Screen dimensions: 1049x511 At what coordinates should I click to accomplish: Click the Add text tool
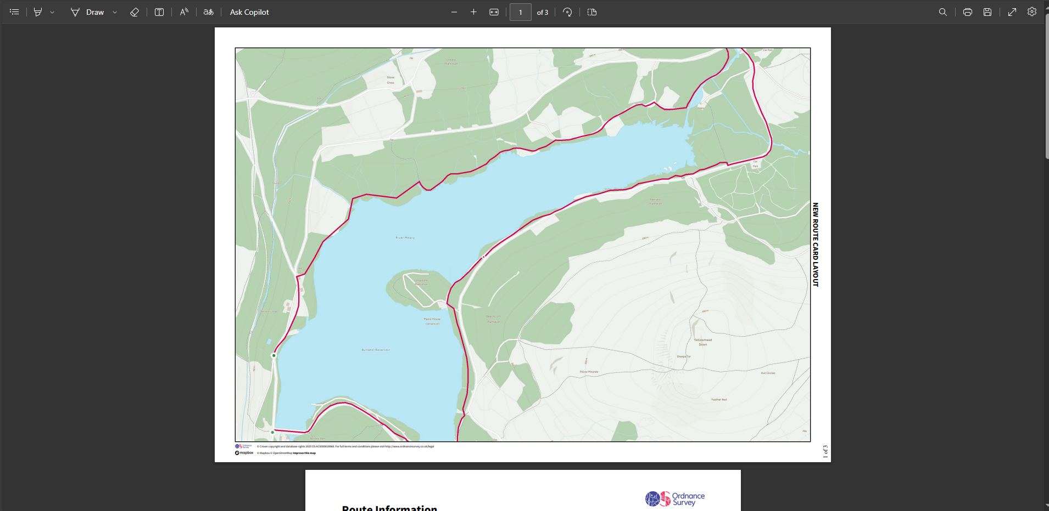coord(159,12)
